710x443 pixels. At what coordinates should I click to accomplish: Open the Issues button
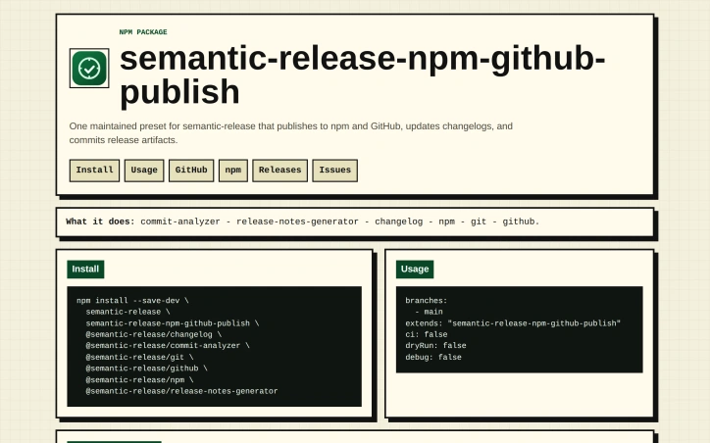(x=334, y=171)
